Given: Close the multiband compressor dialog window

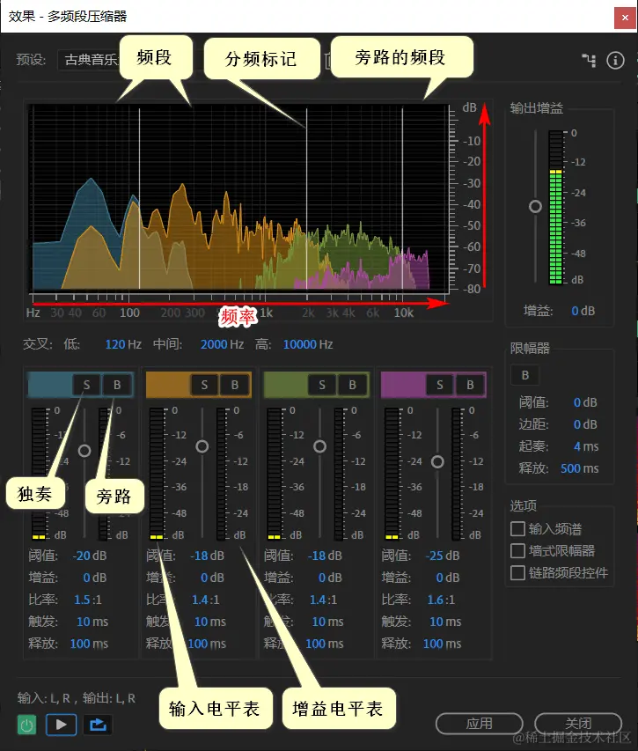Looking at the screenshot, I should coord(625,18).
